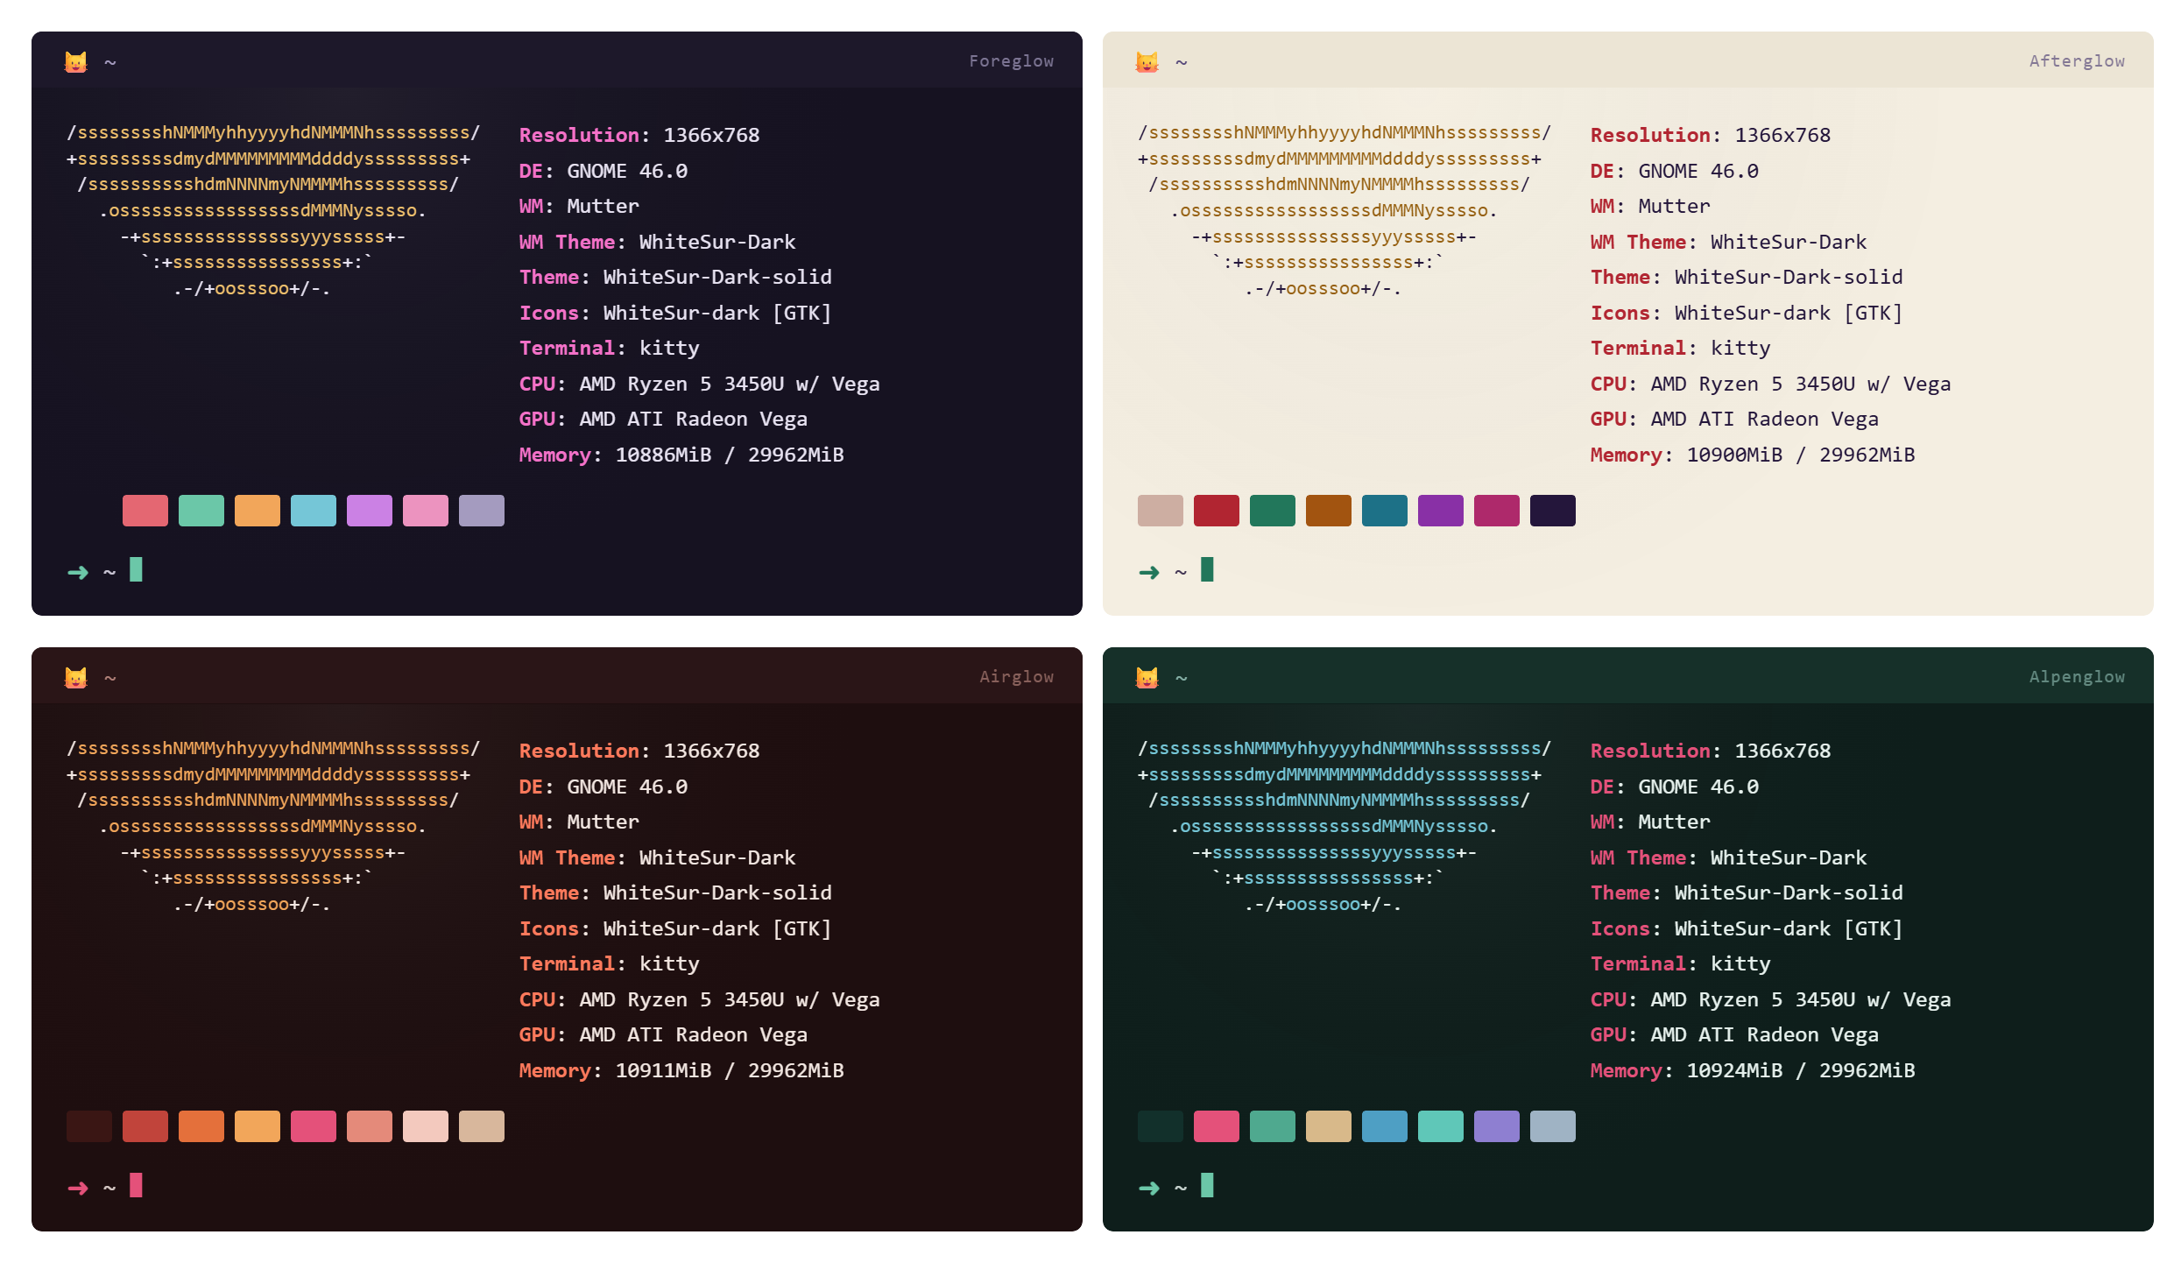
Task: Click the Icons line in Alpenglow terminal
Action: [1747, 929]
